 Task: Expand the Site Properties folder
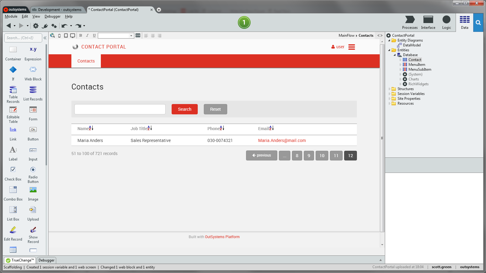point(389,99)
